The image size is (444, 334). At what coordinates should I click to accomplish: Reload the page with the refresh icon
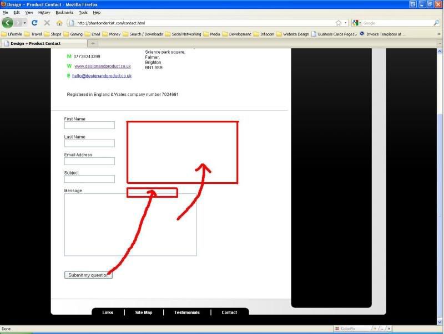[x=34, y=23]
